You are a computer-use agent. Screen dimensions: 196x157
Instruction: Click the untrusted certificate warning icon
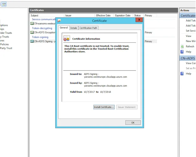click(x=67, y=38)
